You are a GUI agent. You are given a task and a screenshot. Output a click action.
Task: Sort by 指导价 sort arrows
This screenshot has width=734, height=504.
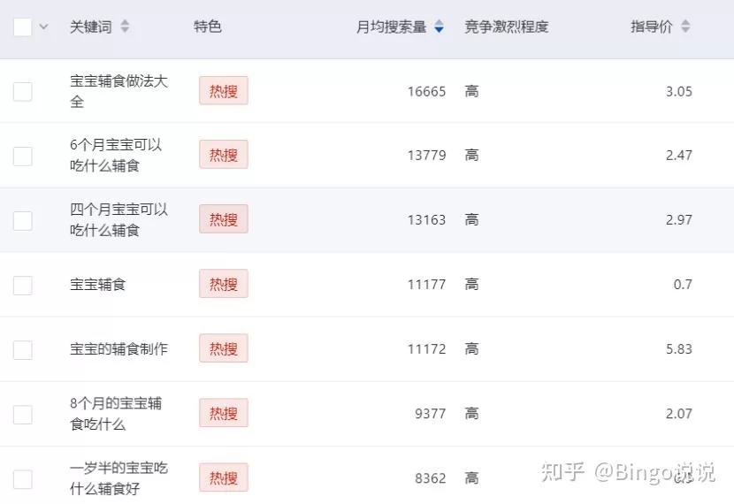(685, 27)
